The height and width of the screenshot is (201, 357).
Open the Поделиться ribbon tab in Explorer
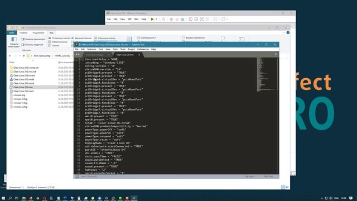pos(38,33)
